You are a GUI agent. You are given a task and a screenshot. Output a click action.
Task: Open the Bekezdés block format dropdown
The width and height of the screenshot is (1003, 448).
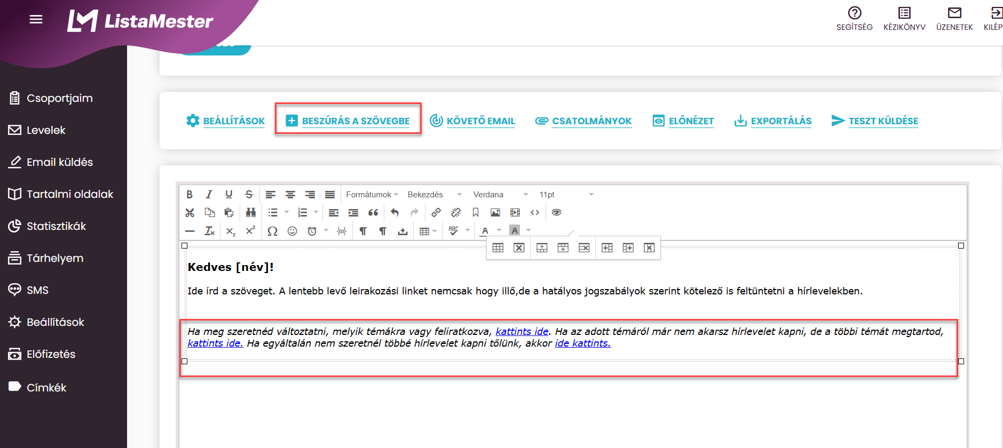click(435, 195)
